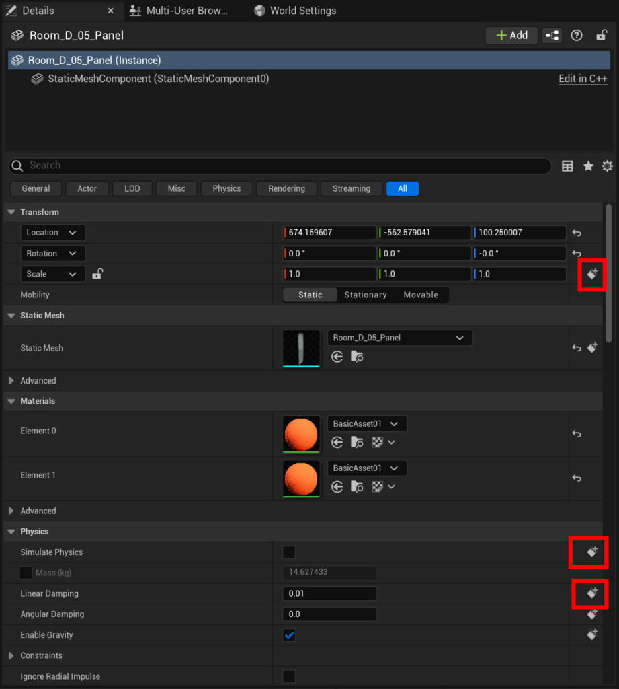Expand the Constraints row
The width and height of the screenshot is (619, 689).
point(11,655)
